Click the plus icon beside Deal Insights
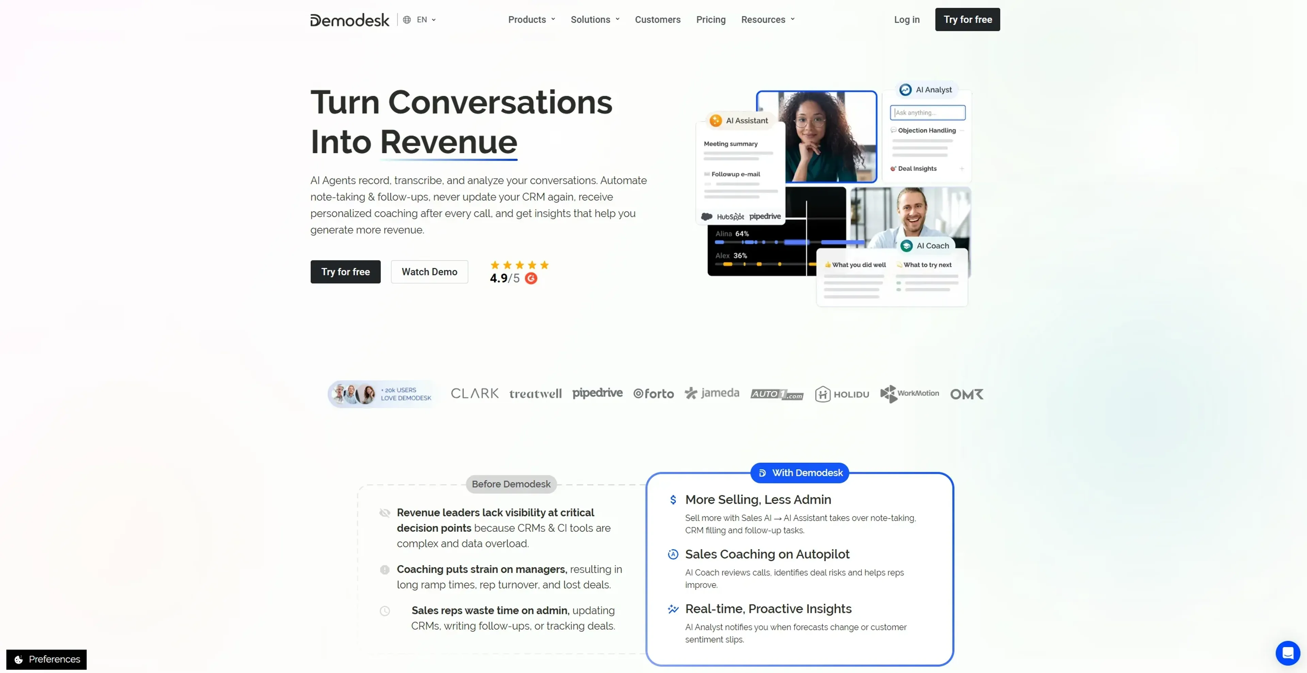Screen dimensions: 1307x673 (x=962, y=169)
